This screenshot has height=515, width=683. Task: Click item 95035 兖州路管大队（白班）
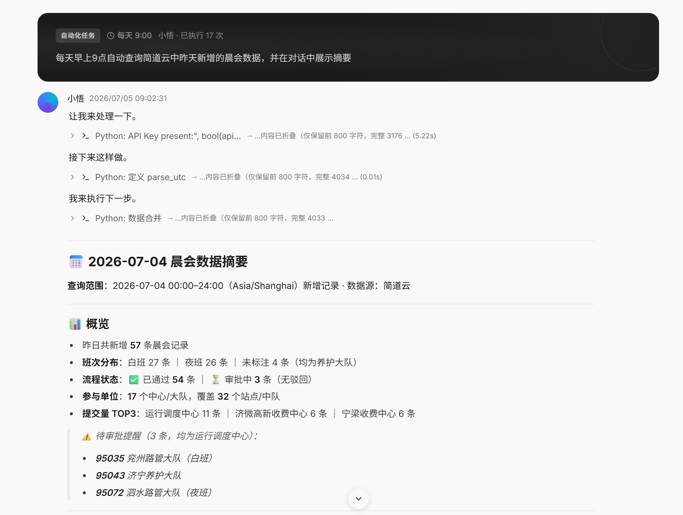154,458
